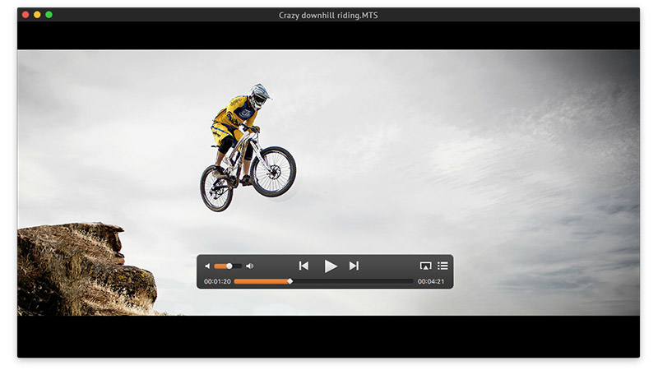Click the maximum volume speaker icon
Viewport: 658px width, 370px height.
click(x=250, y=266)
